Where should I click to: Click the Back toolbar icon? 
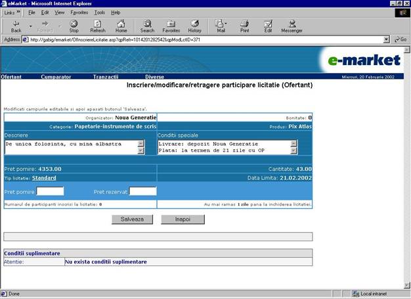coord(16,24)
